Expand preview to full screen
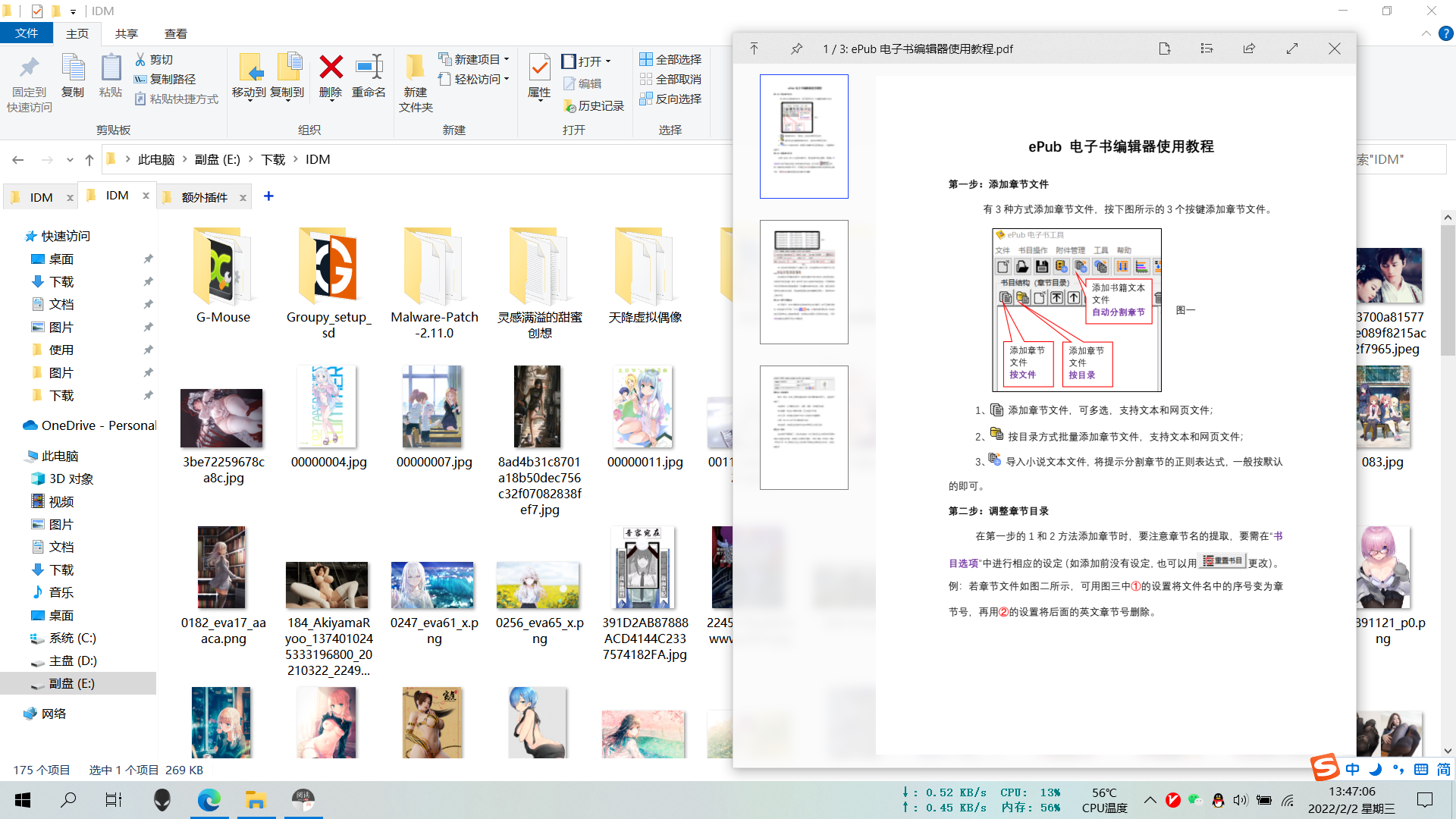Image resolution: width=1456 pixels, height=819 pixels. (x=1292, y=49)
